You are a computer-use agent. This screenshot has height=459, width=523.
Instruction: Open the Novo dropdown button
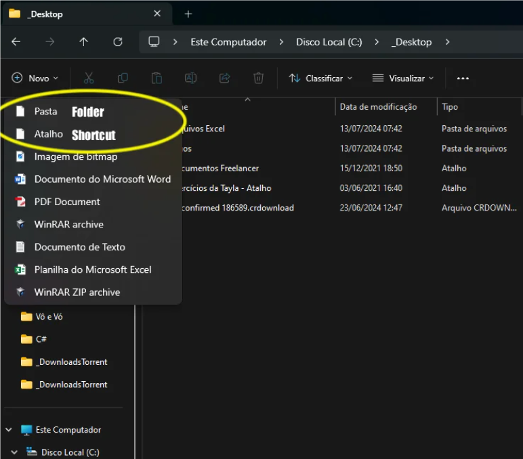click(35, 79)
